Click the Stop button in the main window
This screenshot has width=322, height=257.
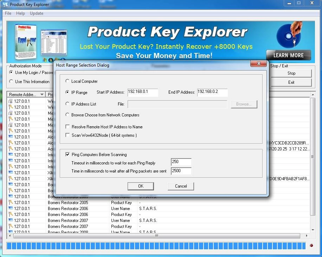[291, 73]
